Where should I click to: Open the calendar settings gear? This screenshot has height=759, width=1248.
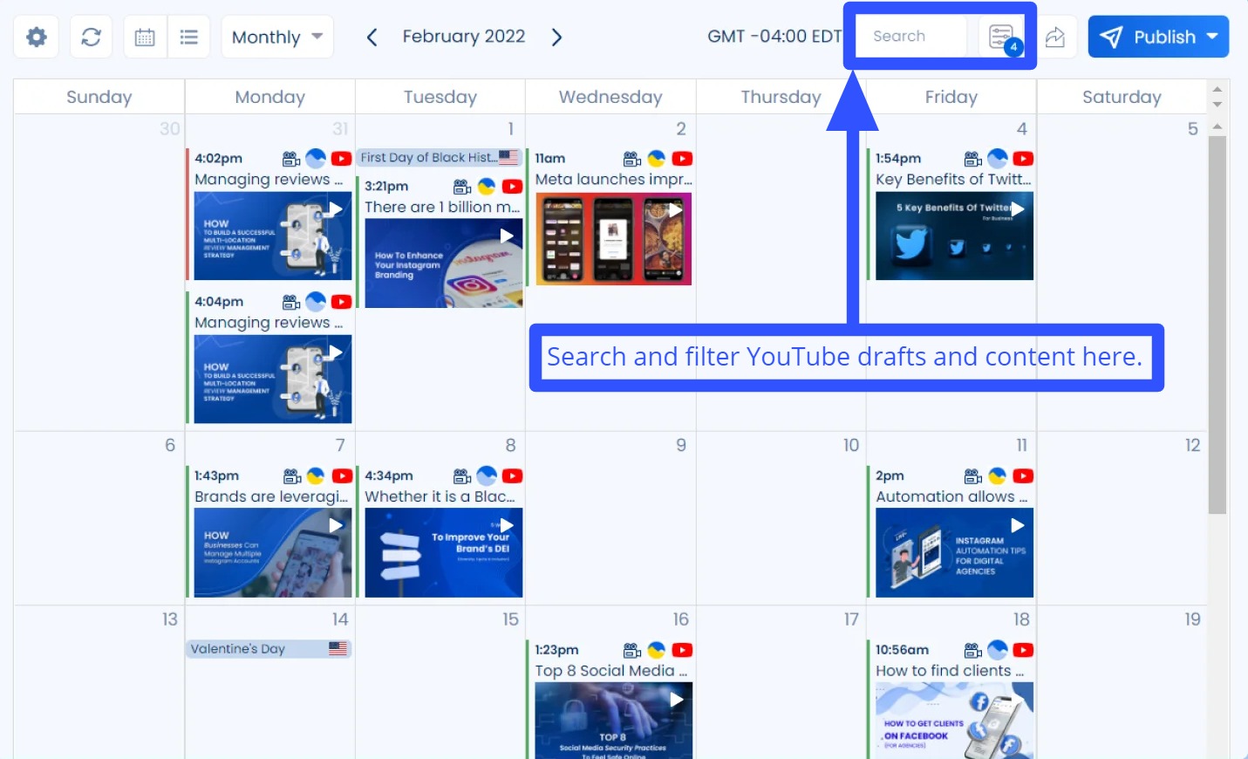35,37
